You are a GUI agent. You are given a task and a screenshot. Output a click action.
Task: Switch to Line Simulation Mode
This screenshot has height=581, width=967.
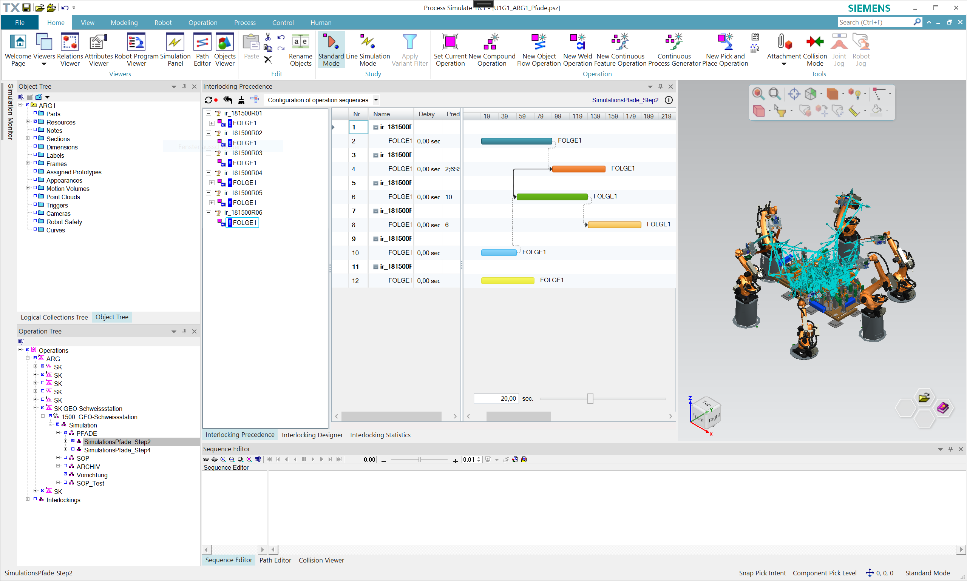tap(368, 50)
